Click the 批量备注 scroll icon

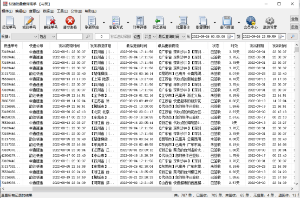coord(183,22)
